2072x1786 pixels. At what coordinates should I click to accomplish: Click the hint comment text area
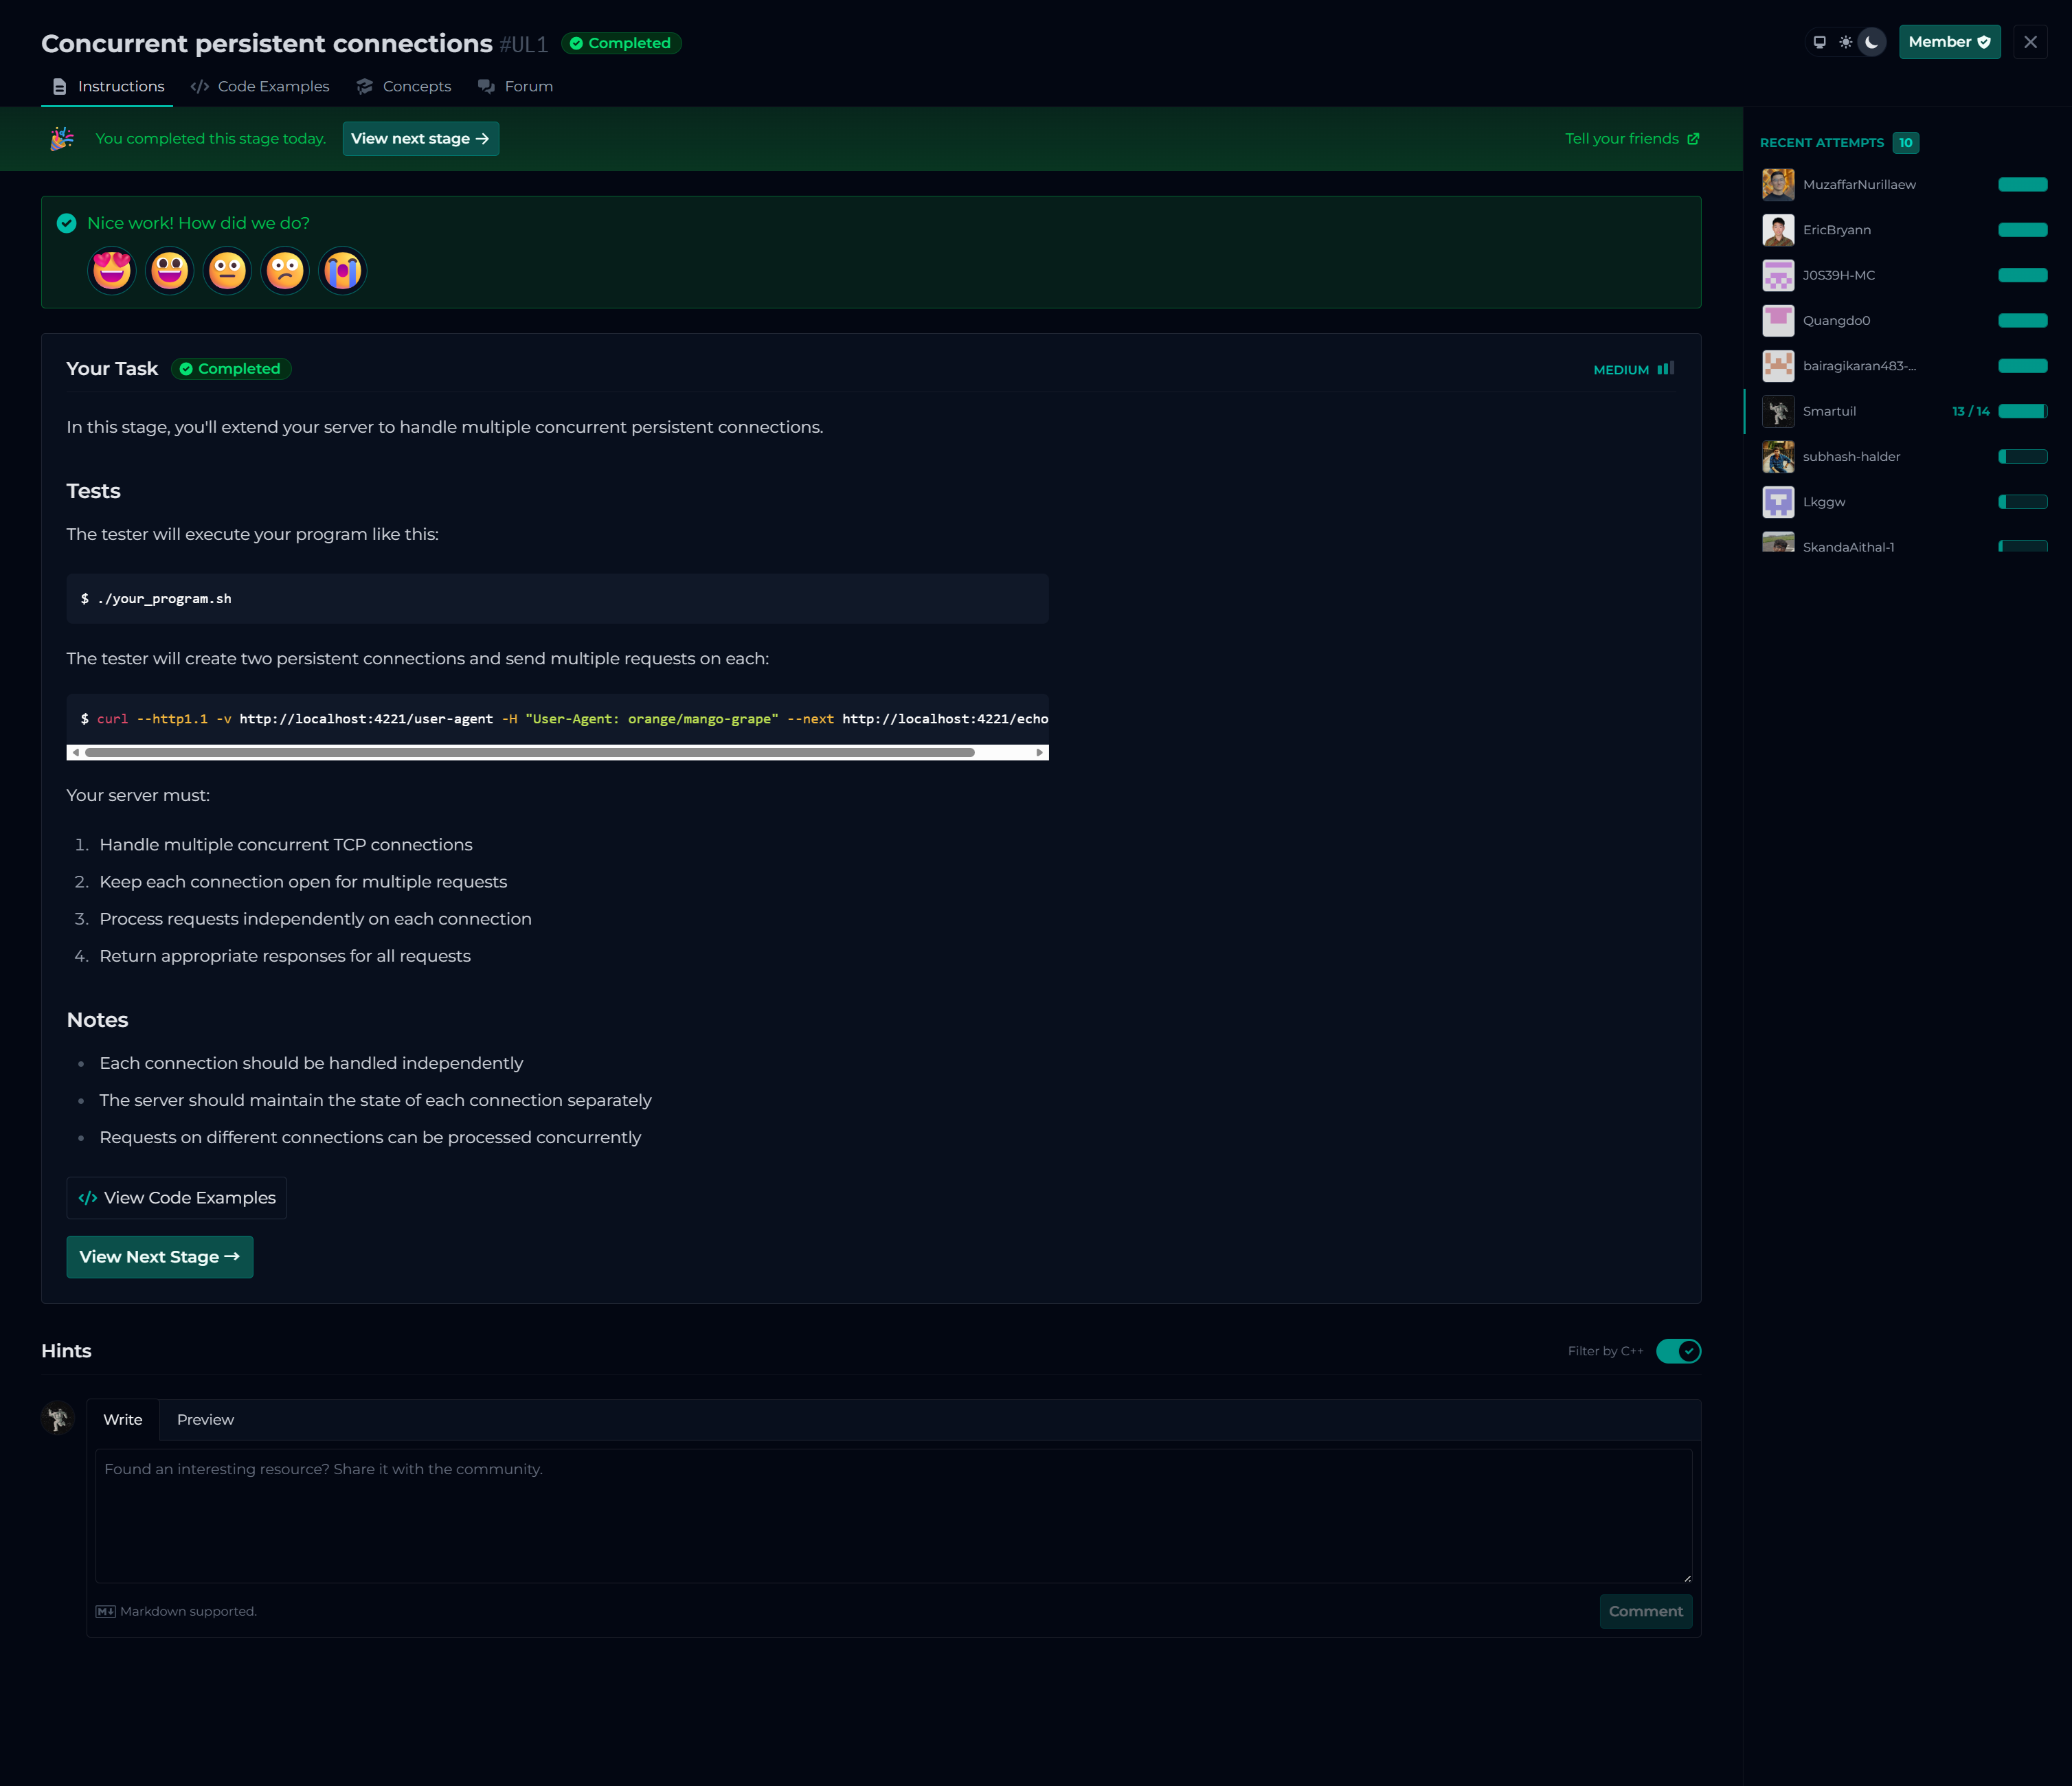click(893, 1515)
